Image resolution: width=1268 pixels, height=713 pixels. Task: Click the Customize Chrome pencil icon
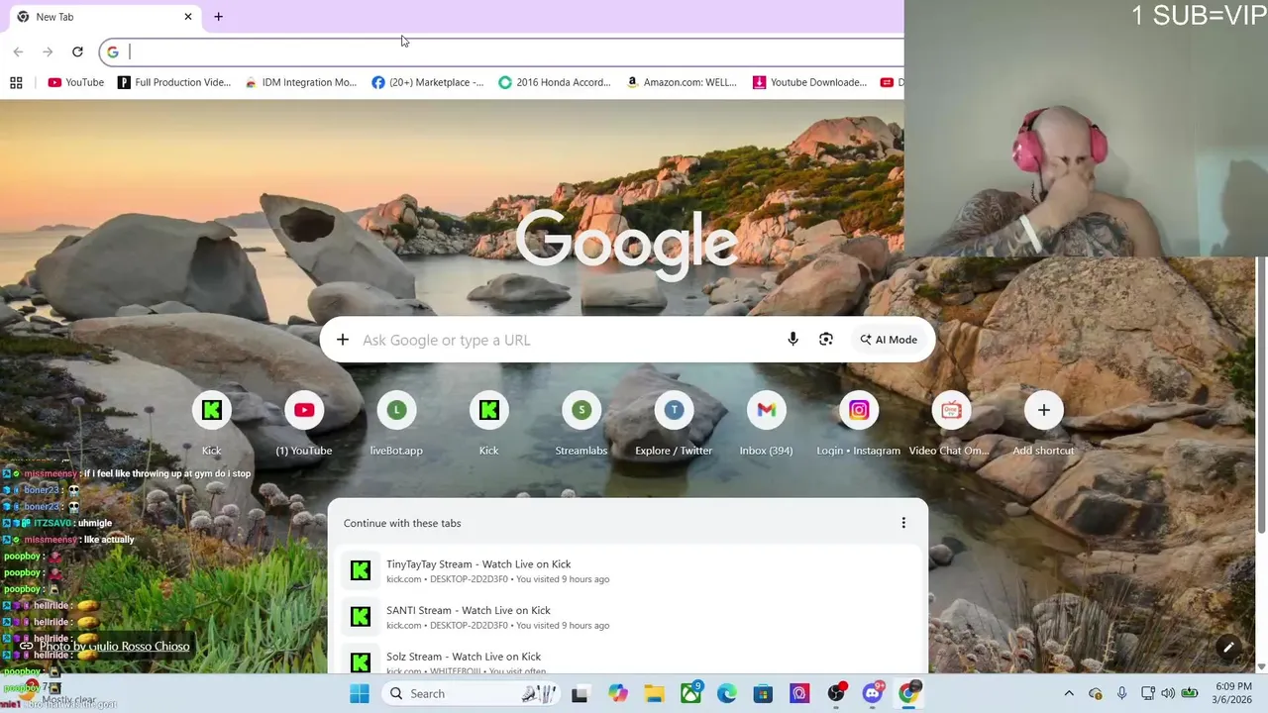(1228, 648)
